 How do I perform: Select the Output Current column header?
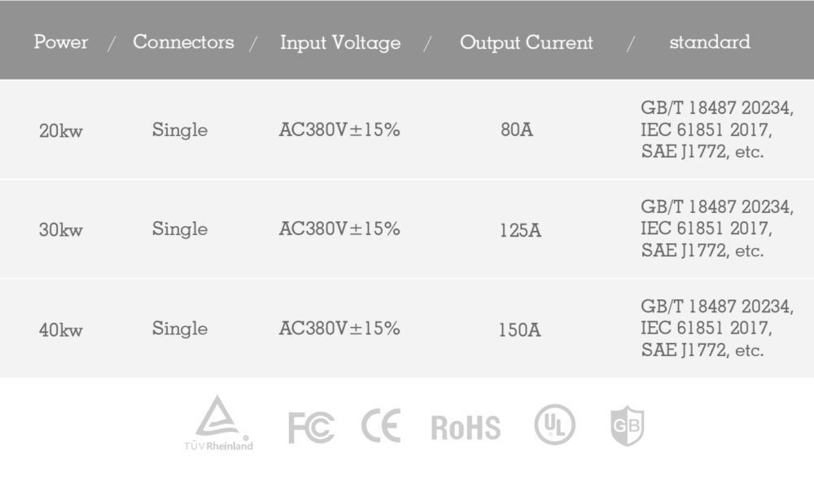point(527,43)
